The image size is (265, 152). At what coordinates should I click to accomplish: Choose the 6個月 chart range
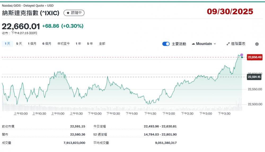47,44
